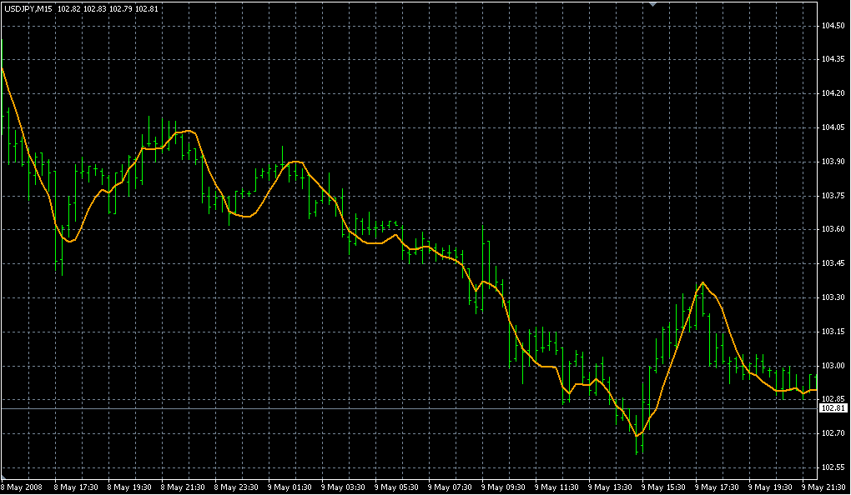
Task: Click the 9 May 13:30 time label
Action: click(x=613, y=487)
